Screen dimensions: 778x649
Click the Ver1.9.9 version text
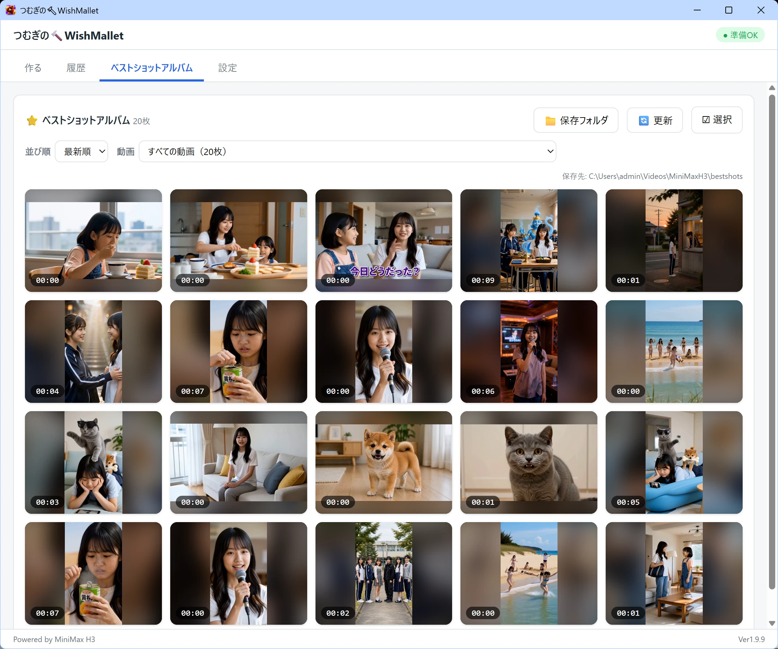pyautogui.click(x=751, y=639)
